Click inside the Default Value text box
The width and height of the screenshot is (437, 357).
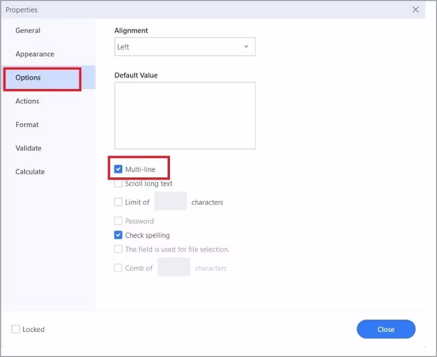point(185,115)
